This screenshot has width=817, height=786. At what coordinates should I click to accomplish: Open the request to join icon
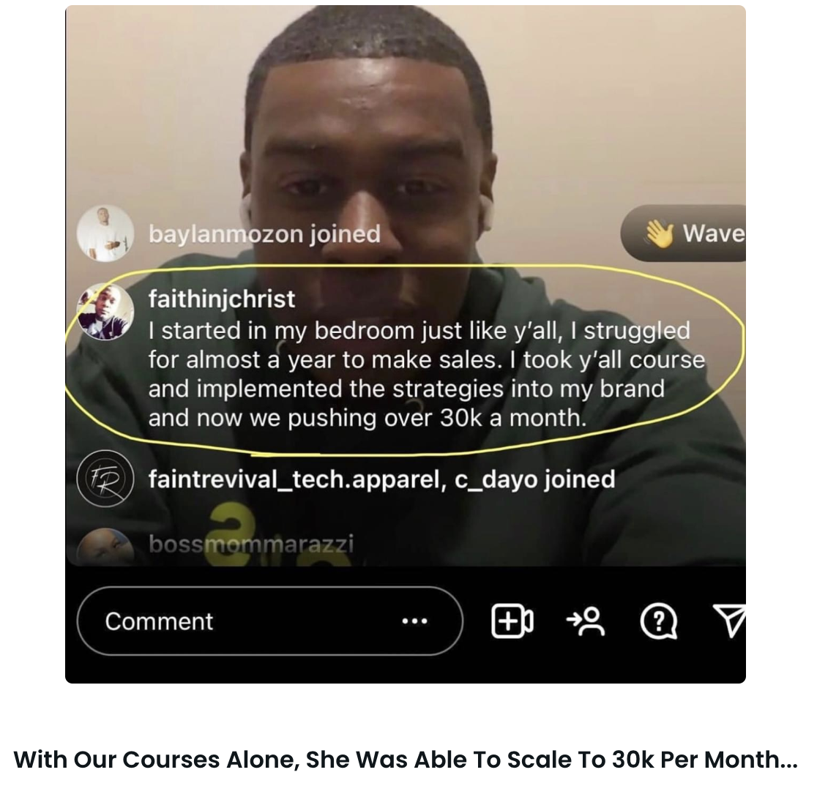(586, 621)
